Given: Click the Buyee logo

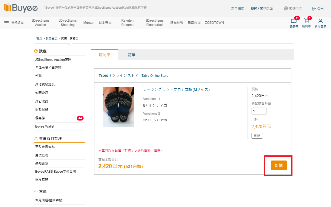Looking at the screenshot, I should 21,8.
